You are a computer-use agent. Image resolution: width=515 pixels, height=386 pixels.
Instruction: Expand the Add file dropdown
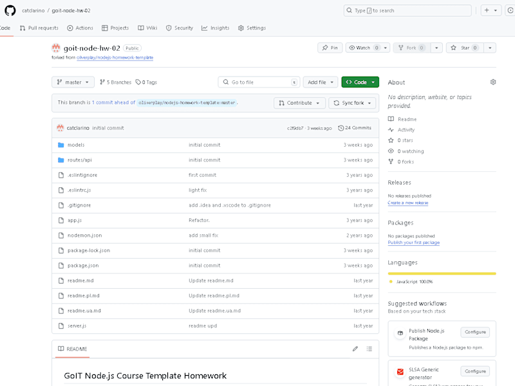coord(320,82)
